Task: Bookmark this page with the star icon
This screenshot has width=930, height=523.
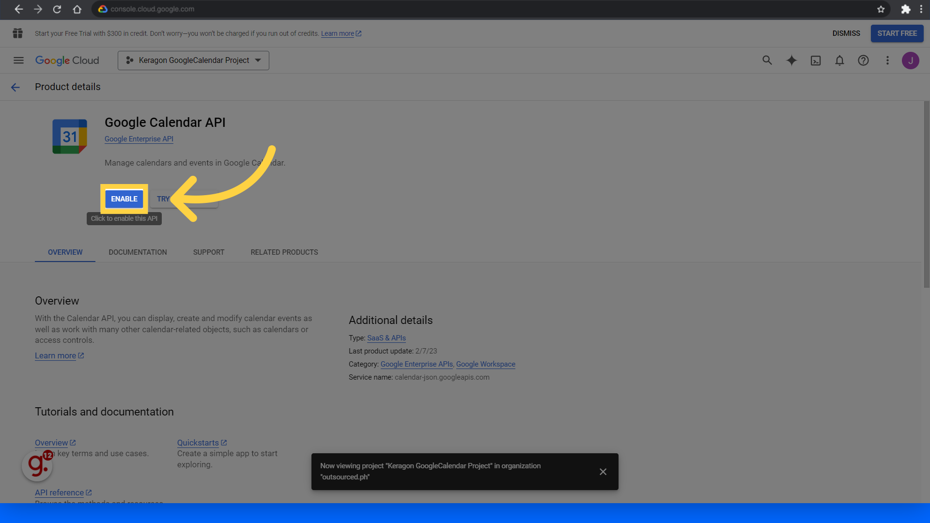Action: point(881,9)
